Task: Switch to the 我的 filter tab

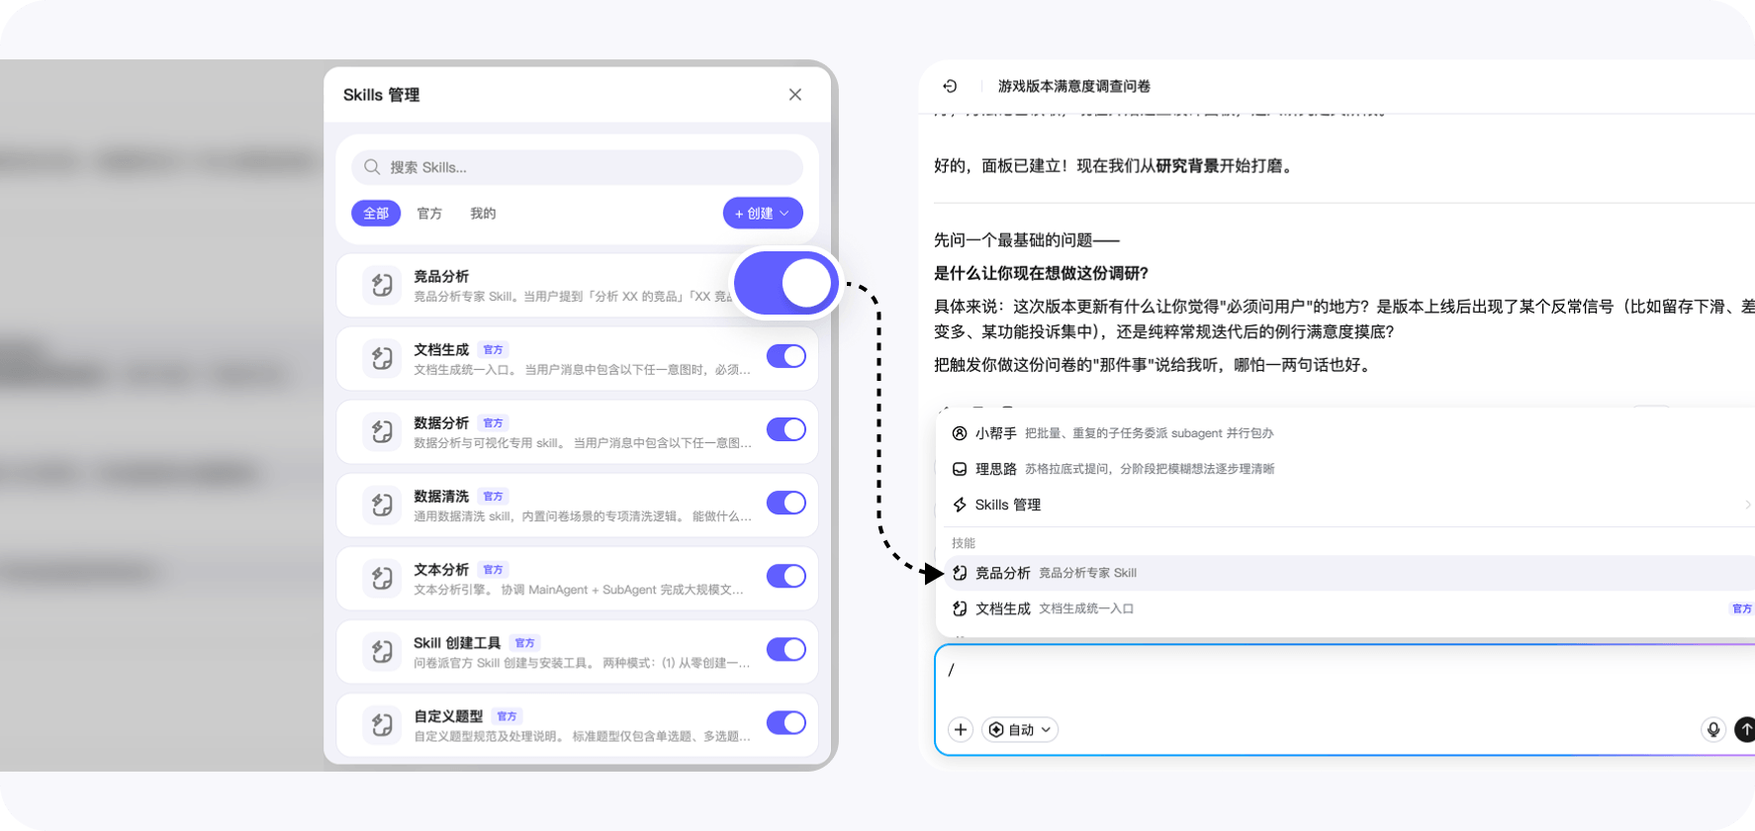Action: pos(483,213)
